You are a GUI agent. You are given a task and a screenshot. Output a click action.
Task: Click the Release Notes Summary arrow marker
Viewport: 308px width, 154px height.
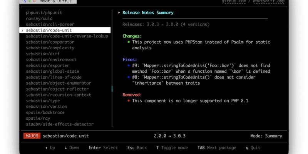[119, 13]
